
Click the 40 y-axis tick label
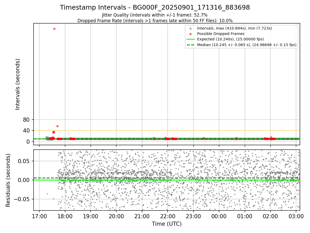tap(27, 130)
